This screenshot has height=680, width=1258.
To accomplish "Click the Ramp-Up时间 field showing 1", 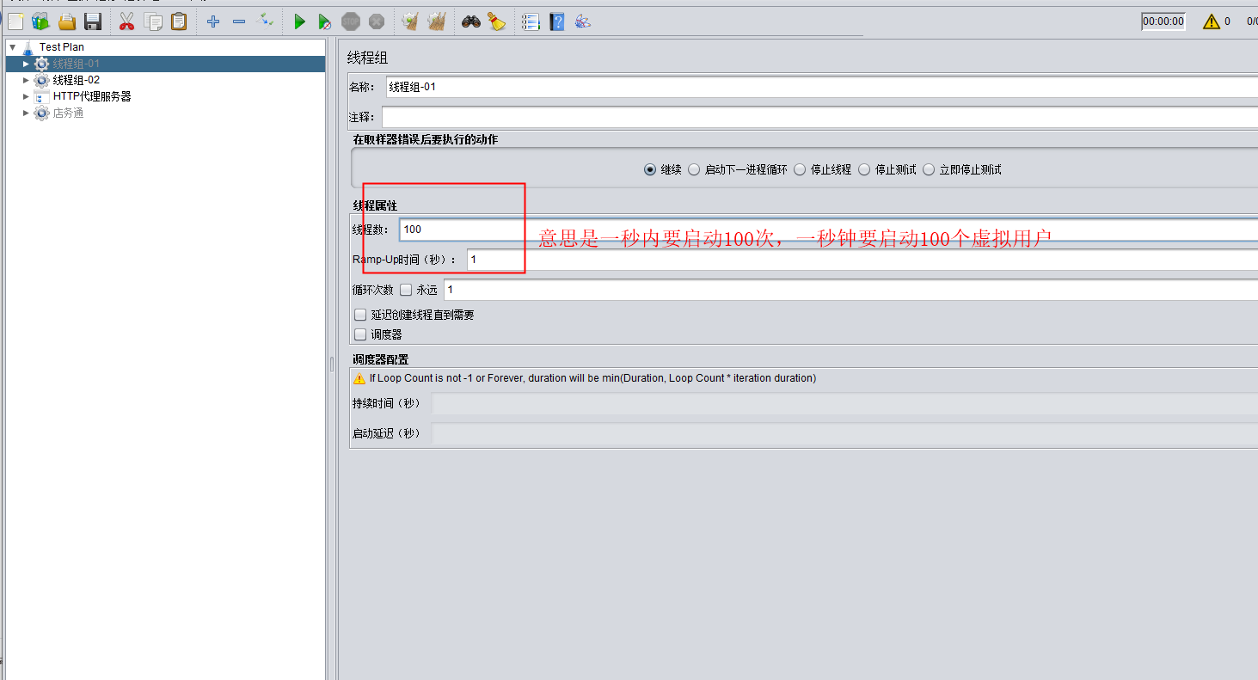I will tap(862, 260).
